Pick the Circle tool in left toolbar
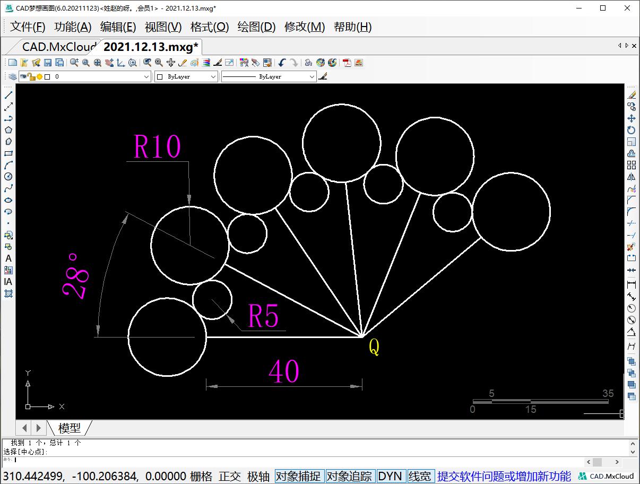 (8, 177)
